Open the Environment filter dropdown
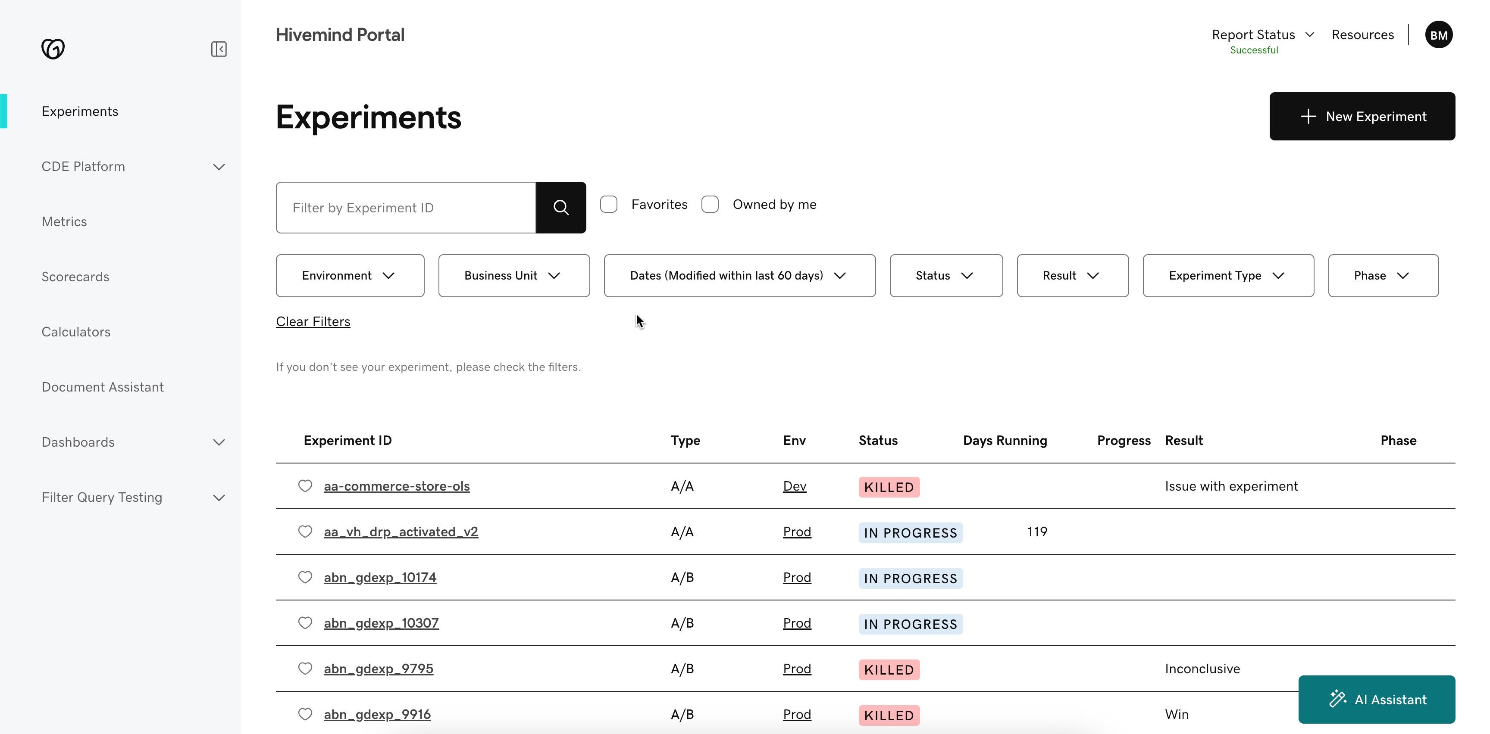The image size is (1490, 734). point(349,276)
